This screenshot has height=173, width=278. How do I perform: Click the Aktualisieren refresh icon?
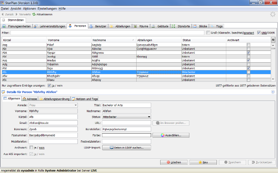point(34,14)
